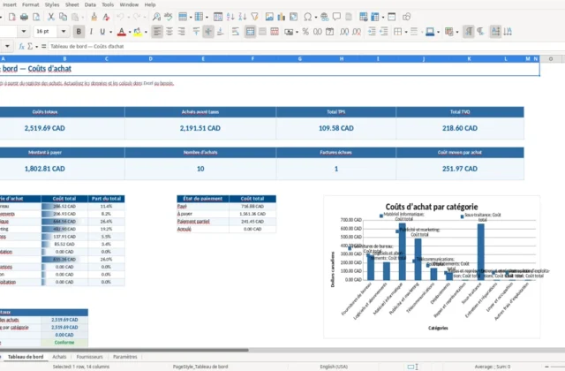Image resolution: width=565 pixels, height=371 pixels.
Task: Align cell content to top
Action: point(196,32)
